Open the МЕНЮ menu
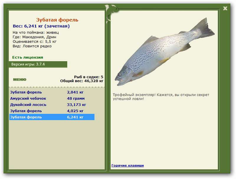236x179 pixels. [x=20, y=79]
